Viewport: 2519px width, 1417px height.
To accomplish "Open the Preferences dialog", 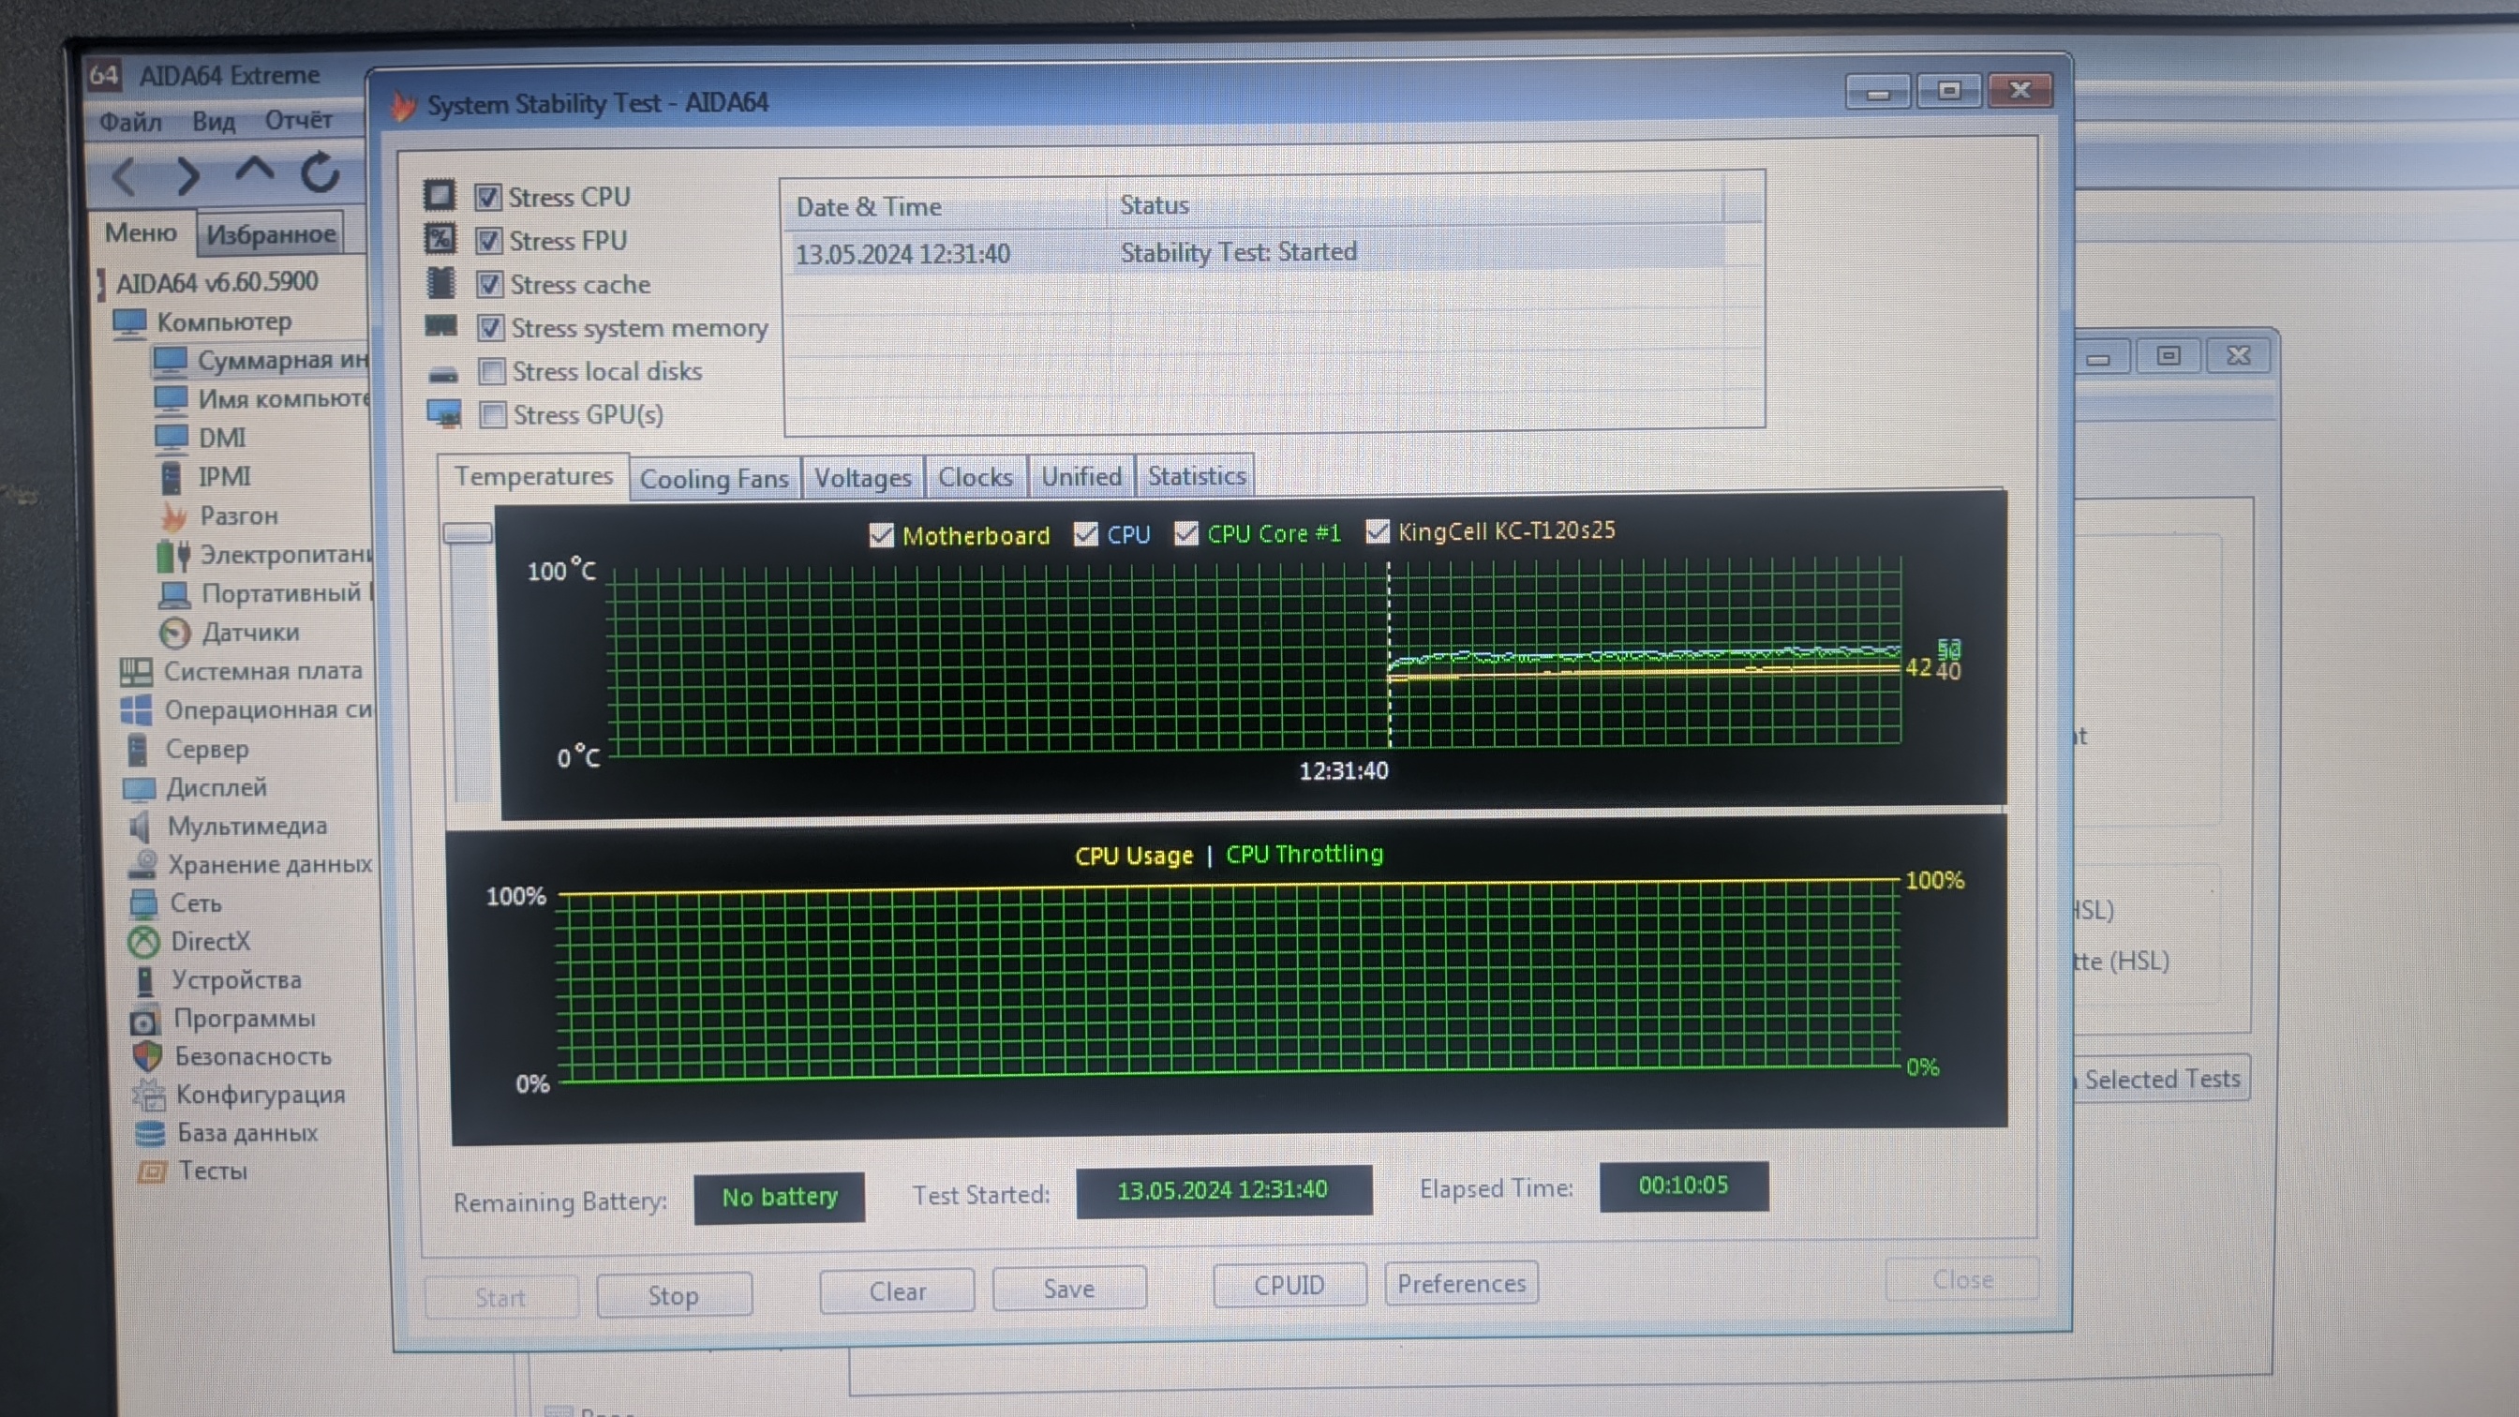I will tap(1461, 1283).
